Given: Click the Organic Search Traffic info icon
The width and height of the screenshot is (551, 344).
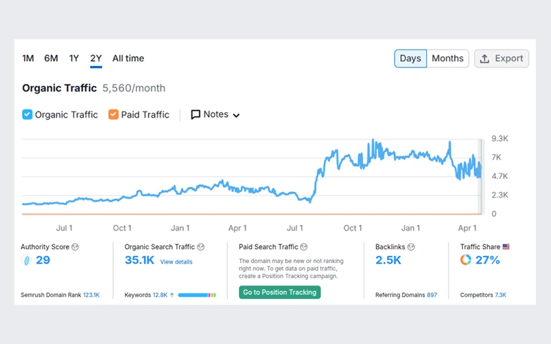Looking at the screenshot, I should (x=201, y=246).
